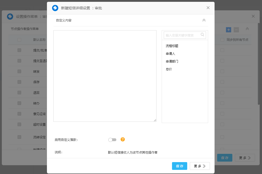Insert the 总价 variable

point(169,69)
